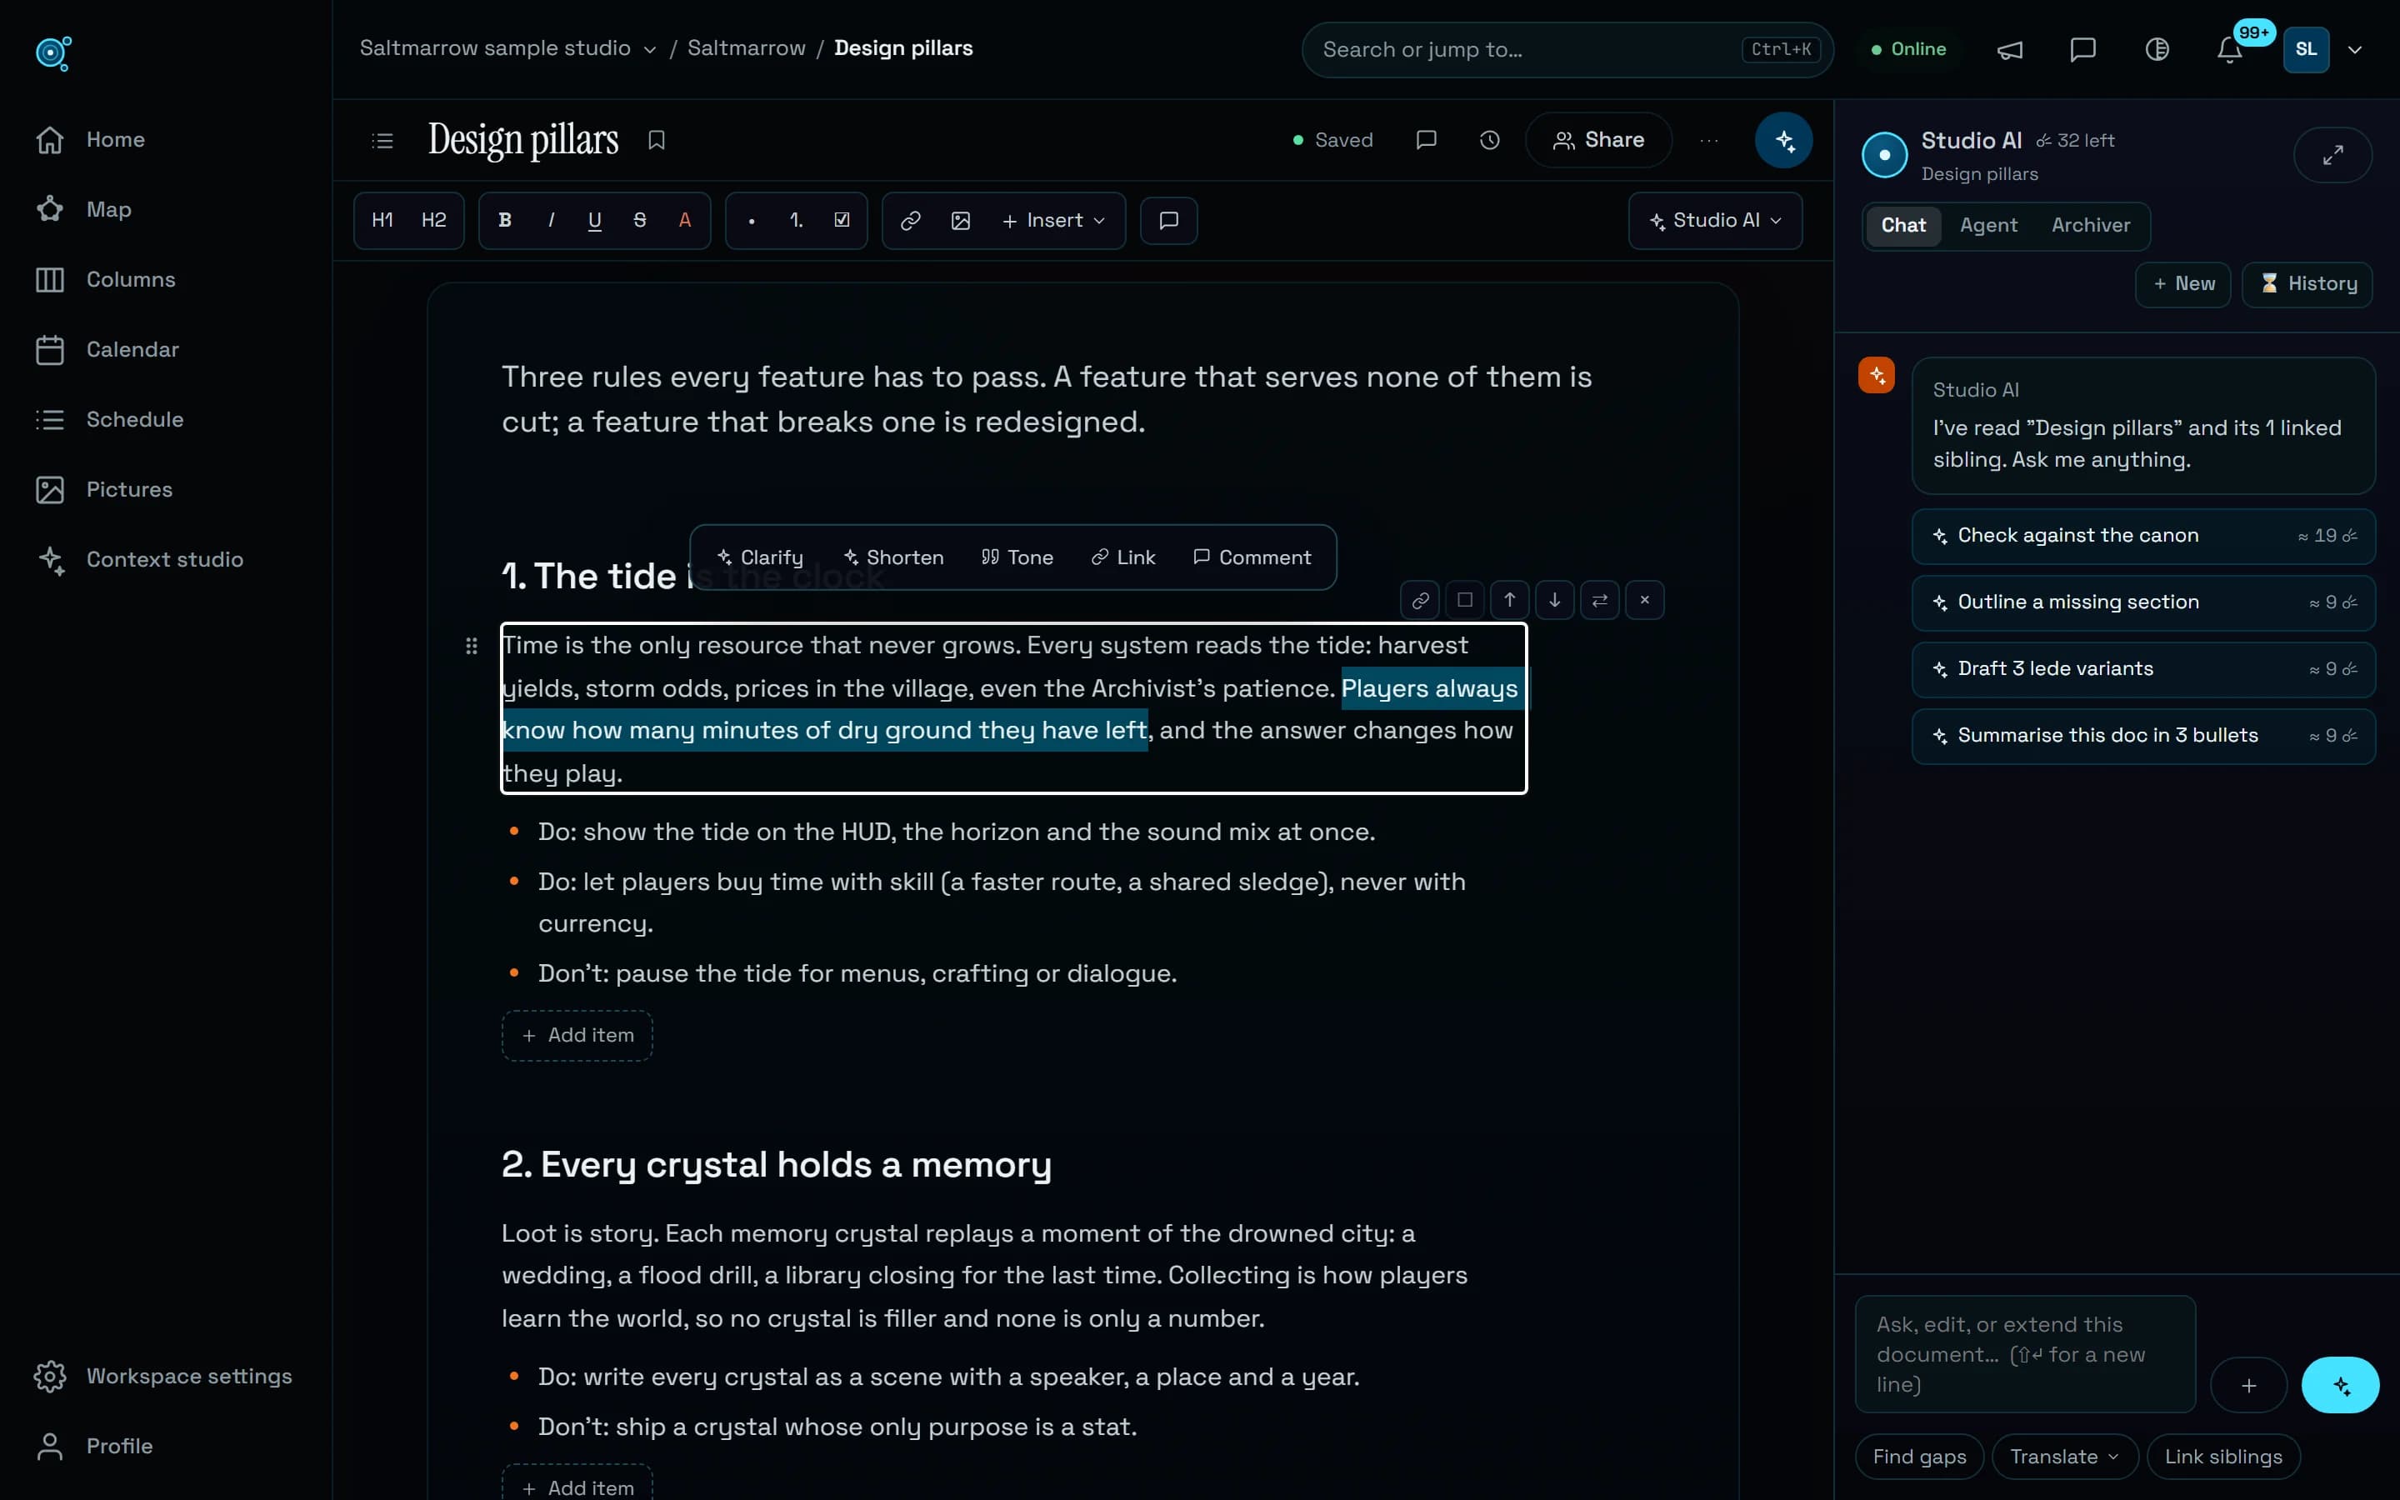Open the announcements megaphone icon
This screenshot has height=1500, width=2400.
pyautogui.click(x=2010, y=50)
